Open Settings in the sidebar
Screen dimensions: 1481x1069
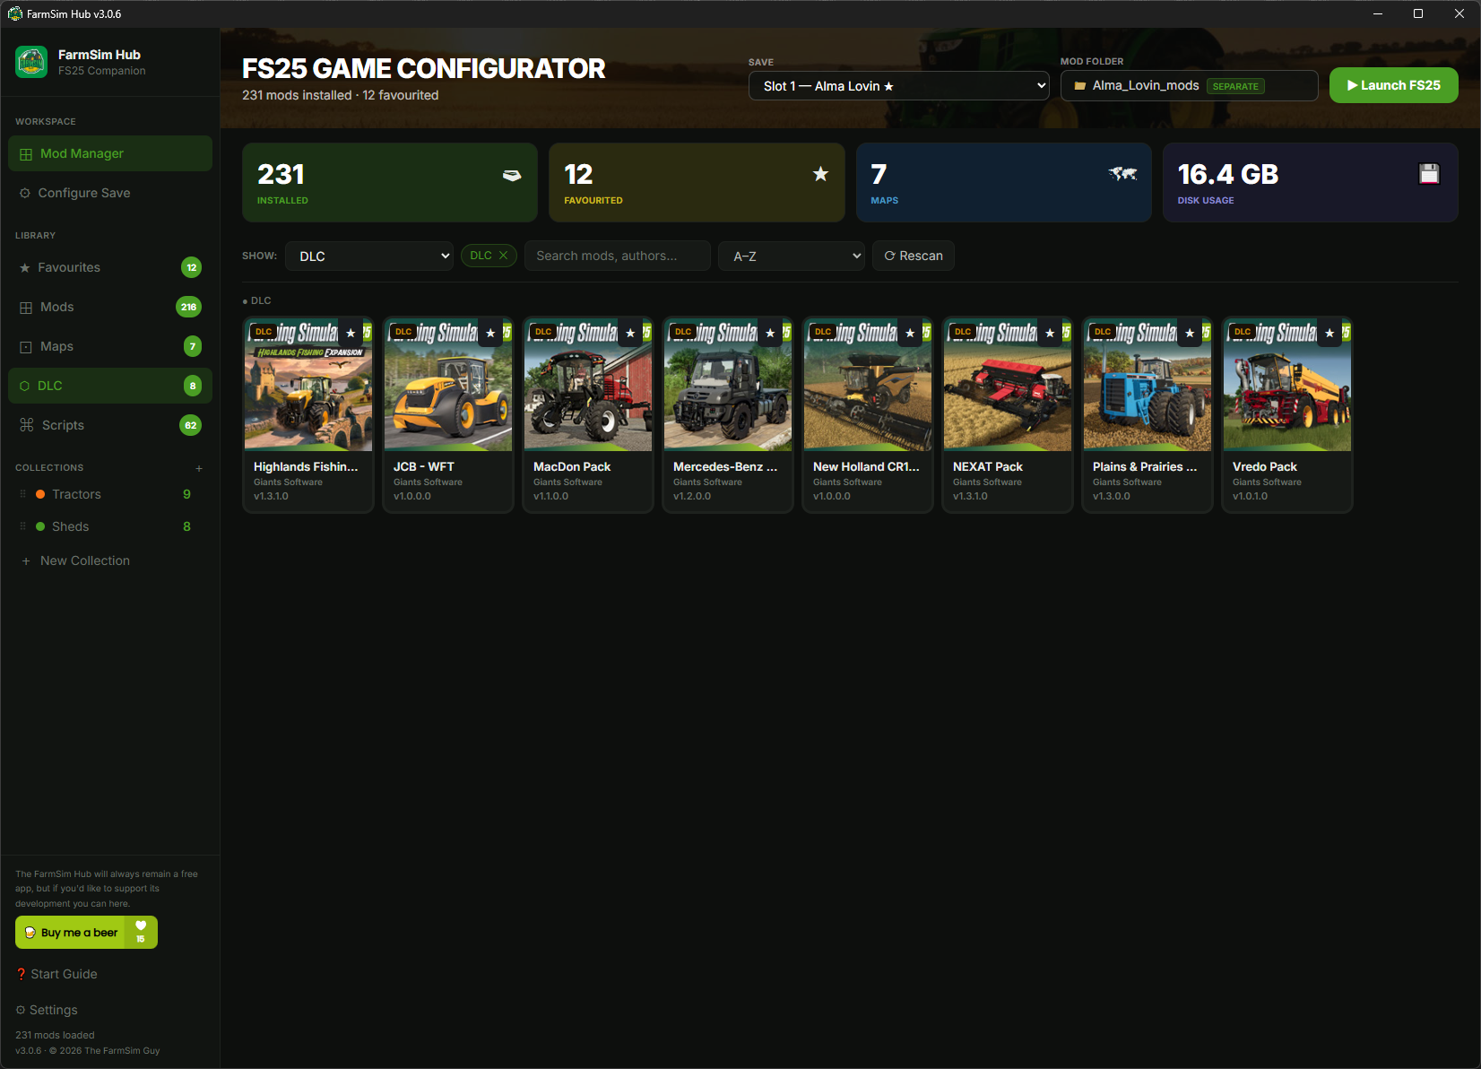coord(47,1010)
